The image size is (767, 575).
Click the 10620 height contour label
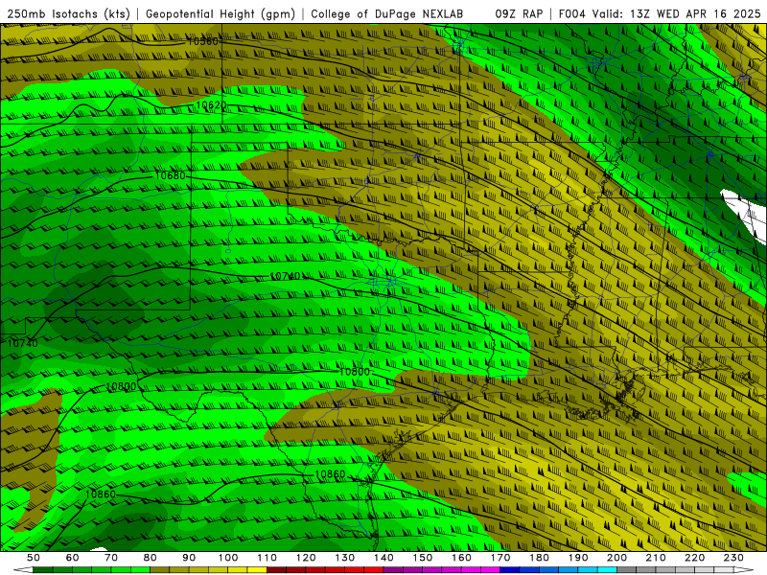[x=211, y=105]
